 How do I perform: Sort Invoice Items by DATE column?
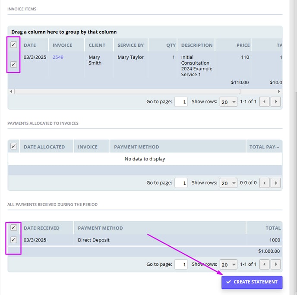click(34, 45)
